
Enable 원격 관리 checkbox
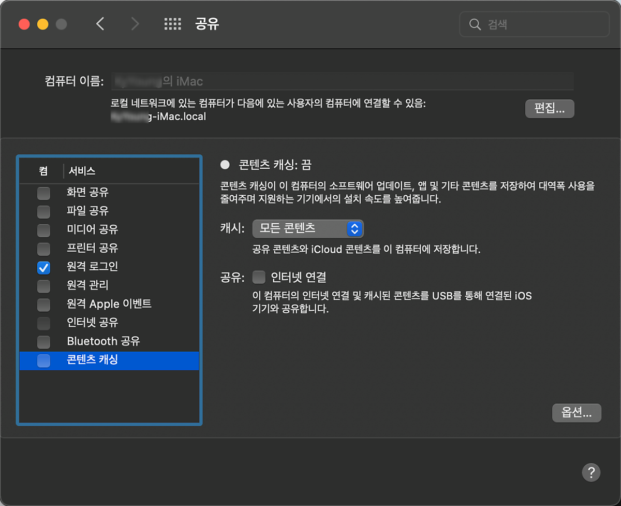click(x=44, y=286)
